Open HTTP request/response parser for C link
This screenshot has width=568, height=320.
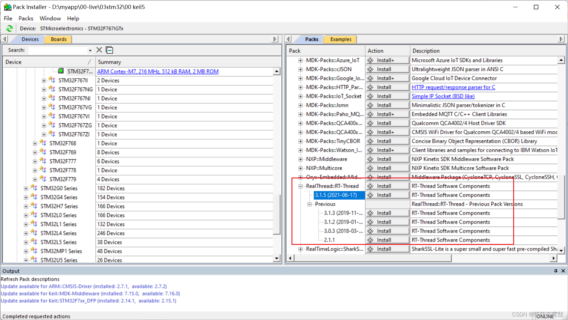(453, 87)
